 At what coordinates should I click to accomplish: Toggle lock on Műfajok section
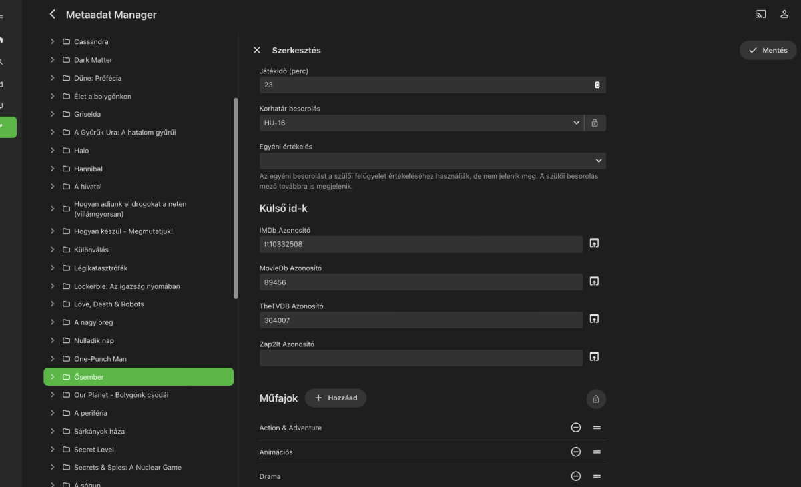pos(595,399)
